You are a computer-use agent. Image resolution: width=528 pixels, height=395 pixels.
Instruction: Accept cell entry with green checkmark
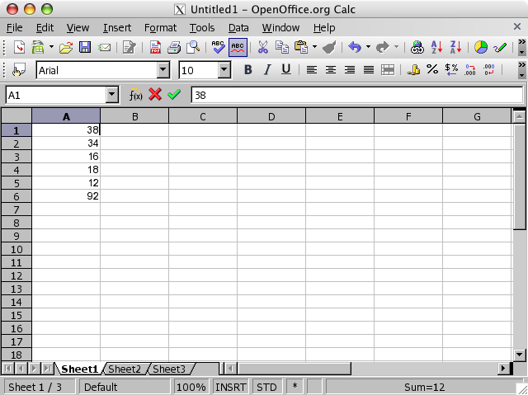(173, 95)
